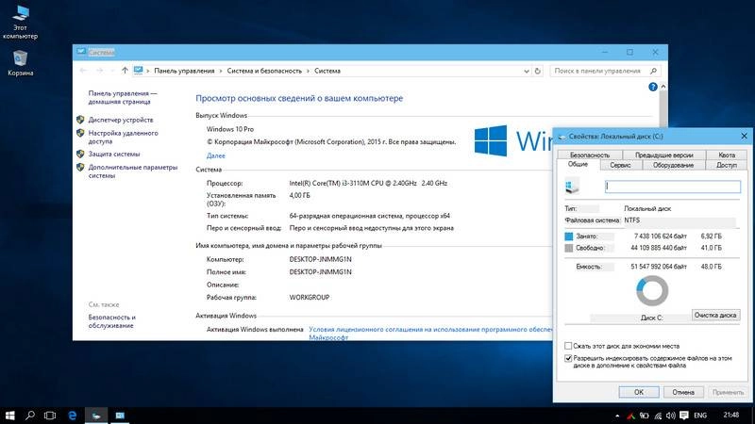Confirm with the OK button

pyautogui.click(x=639, y=392)
